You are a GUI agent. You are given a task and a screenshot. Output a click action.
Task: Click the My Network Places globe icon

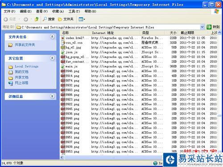point(11,83)
